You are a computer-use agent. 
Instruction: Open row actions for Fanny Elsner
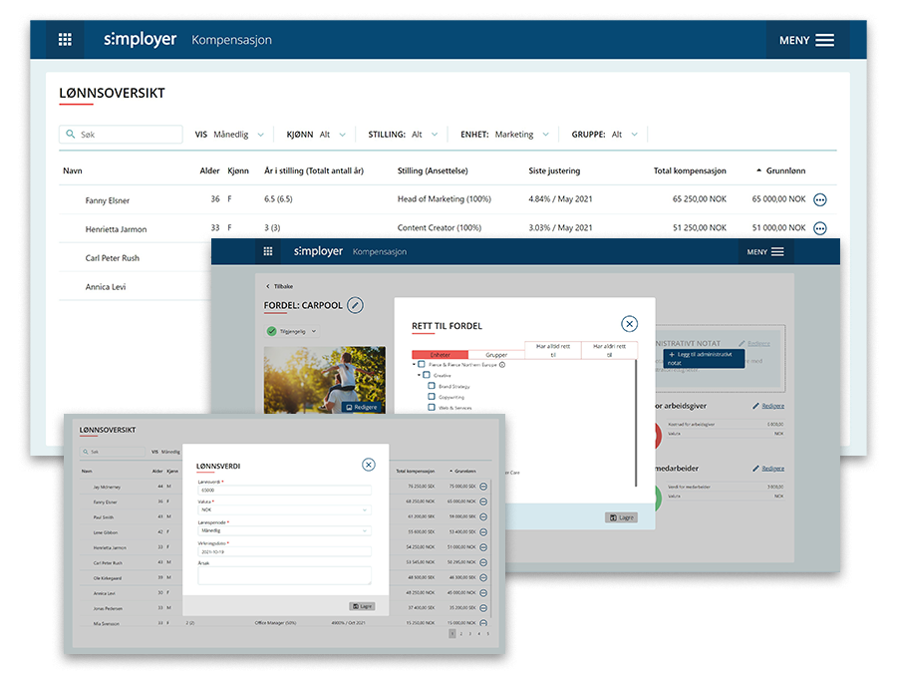[820, 199]
